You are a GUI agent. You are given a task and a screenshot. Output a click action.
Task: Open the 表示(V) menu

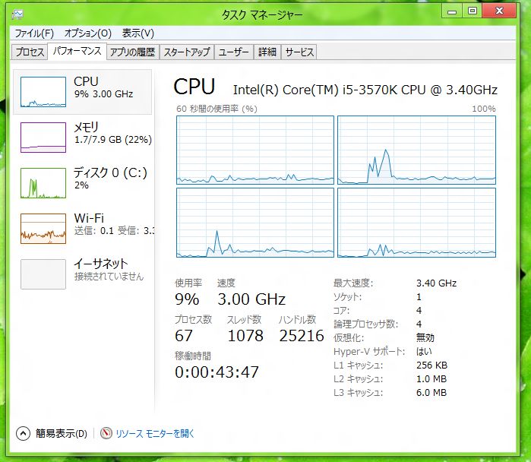tap(137, 33)
